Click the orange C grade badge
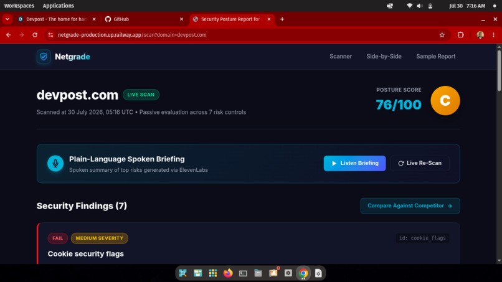This screenshot has width=502, height=282. coord(445,100)
